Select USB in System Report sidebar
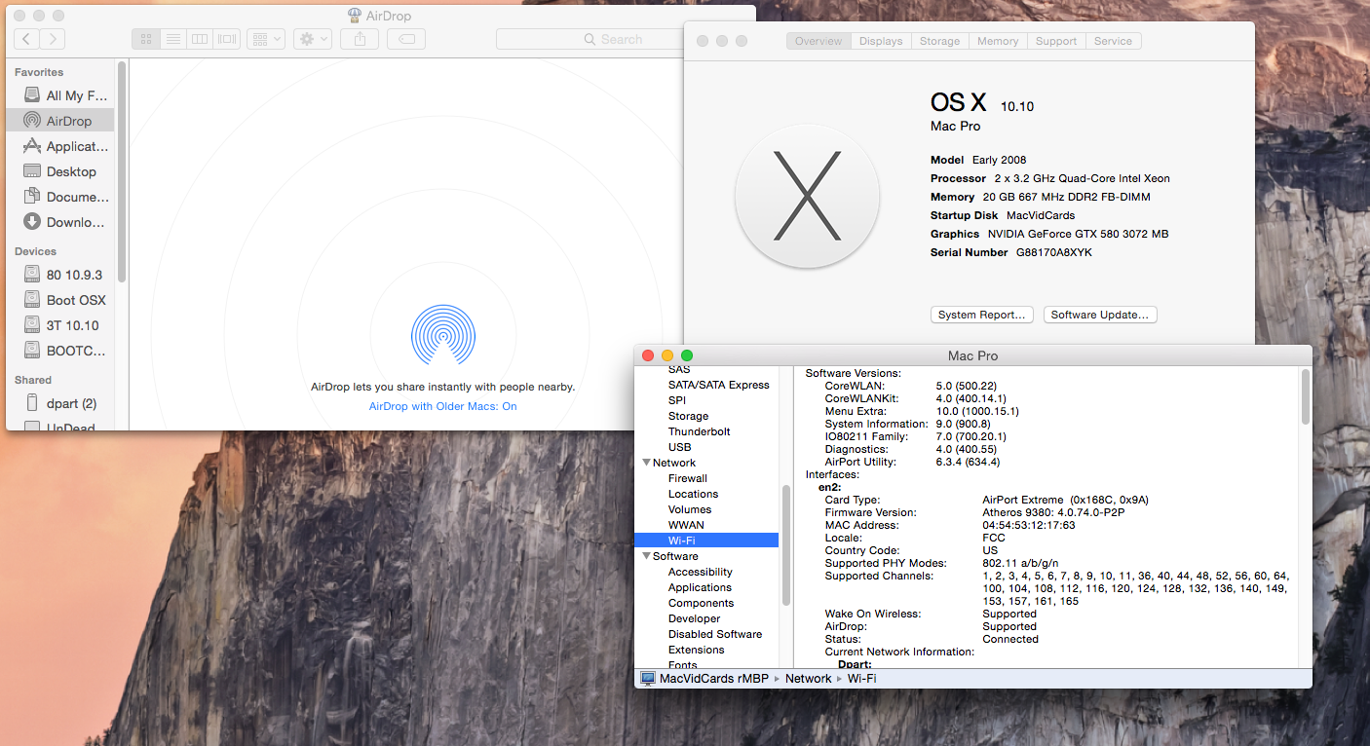 tap(679, 447)
